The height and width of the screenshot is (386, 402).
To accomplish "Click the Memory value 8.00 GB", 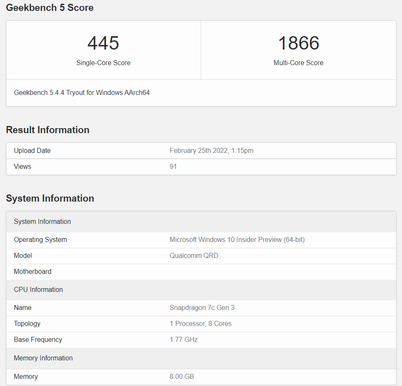I will [x=182, y=376].
